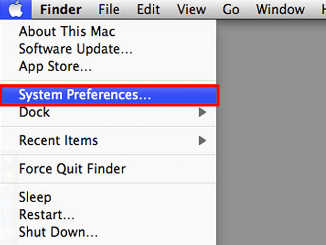
Task: Open the Go menu
Action: 231,10
